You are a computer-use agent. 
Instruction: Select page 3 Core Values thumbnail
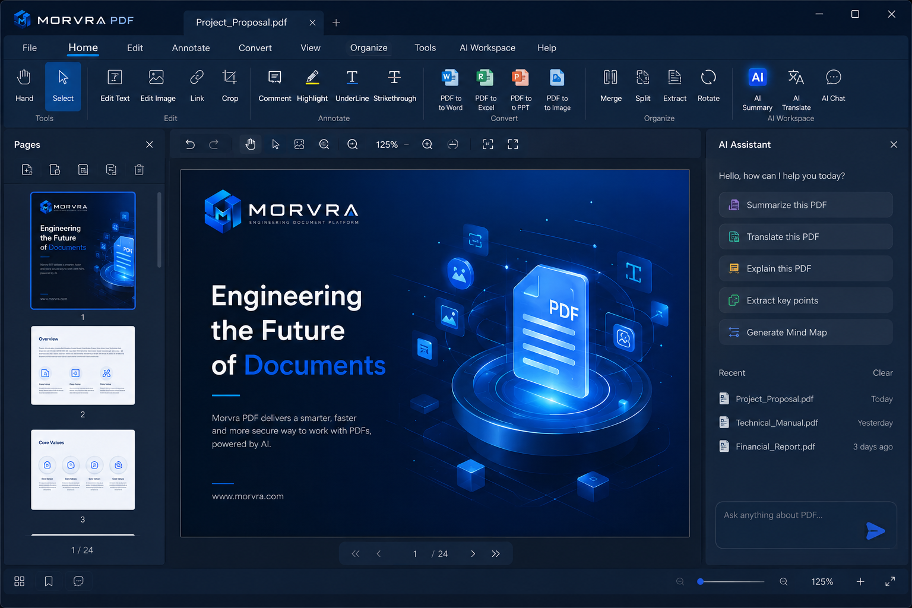(x=83, y=470)
